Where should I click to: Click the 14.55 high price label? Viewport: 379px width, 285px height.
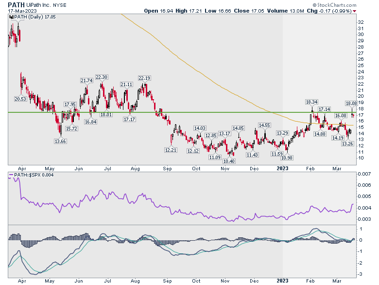(264, 125)
